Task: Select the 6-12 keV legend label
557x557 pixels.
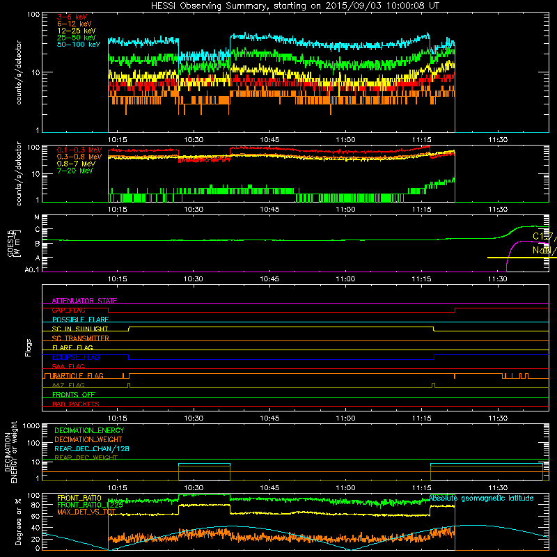Action: tap(74, 24)
